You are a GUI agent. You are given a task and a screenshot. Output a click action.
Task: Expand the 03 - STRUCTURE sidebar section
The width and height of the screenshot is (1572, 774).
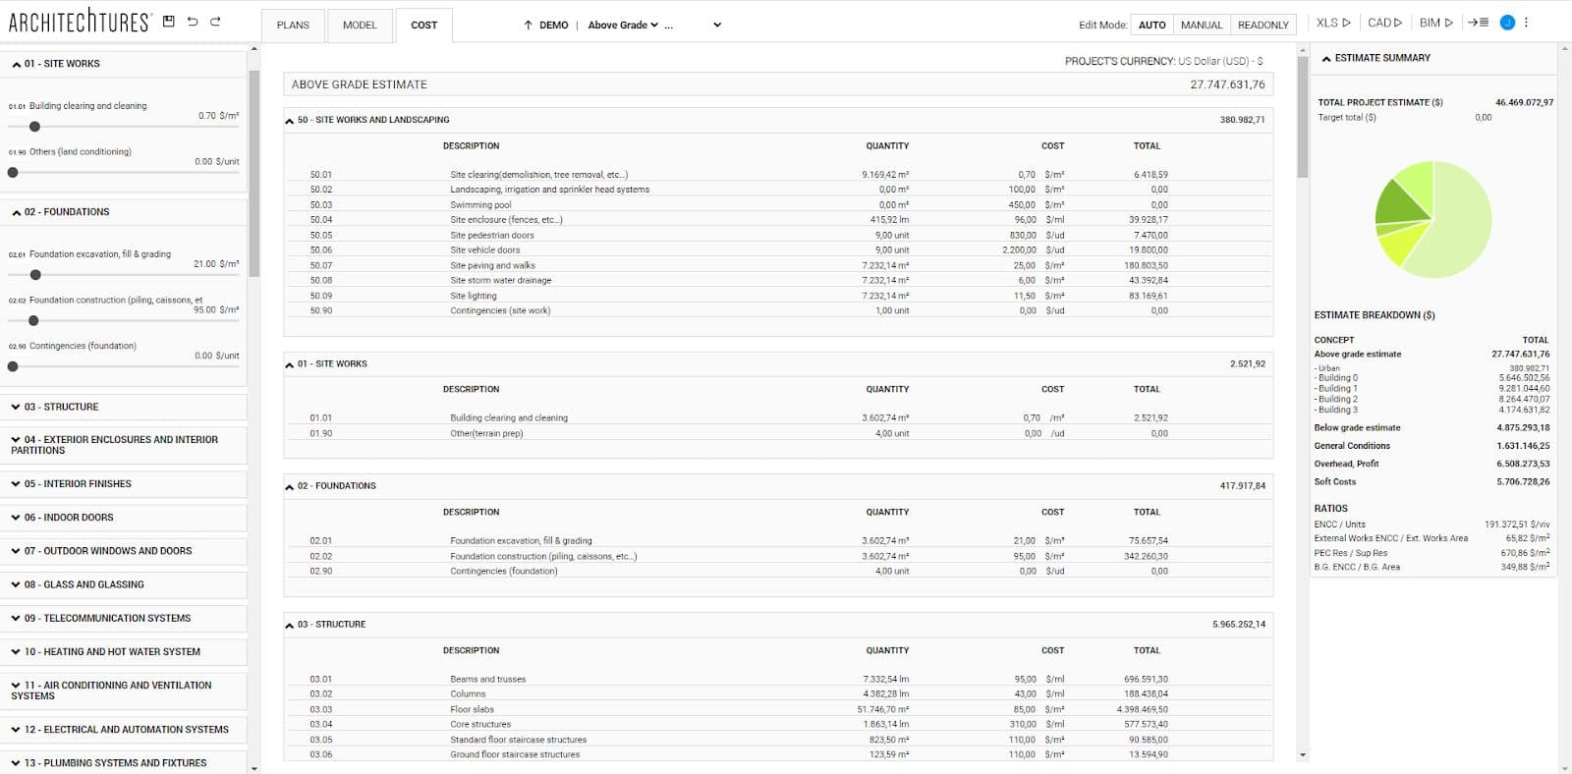[124, 407]
